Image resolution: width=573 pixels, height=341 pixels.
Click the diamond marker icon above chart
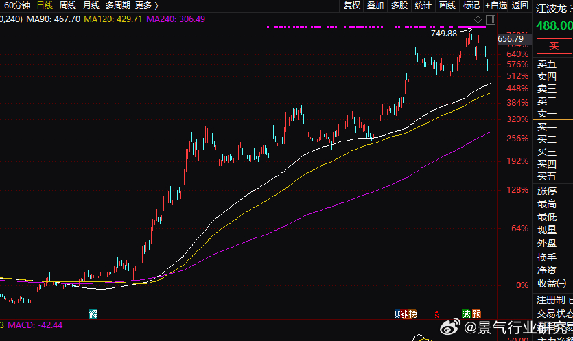pos(478,20)
